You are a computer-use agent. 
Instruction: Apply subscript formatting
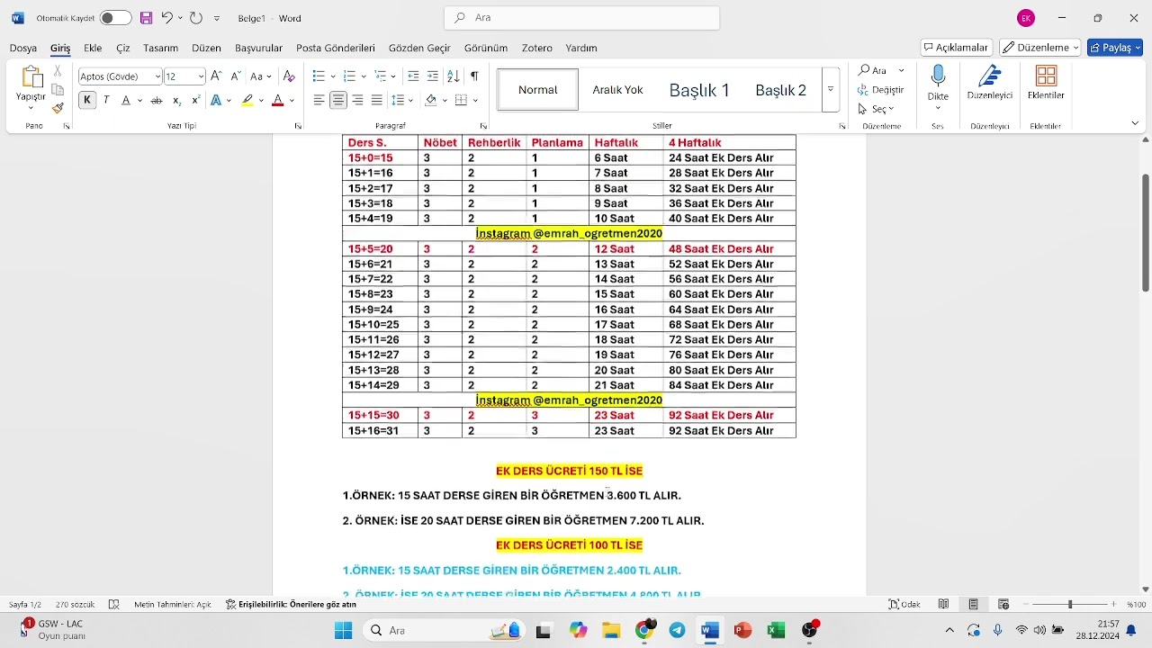pos(176,101)
